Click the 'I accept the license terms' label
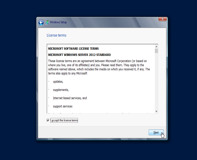The height and width of the screenshot is (160, 197). pos(64,120)
